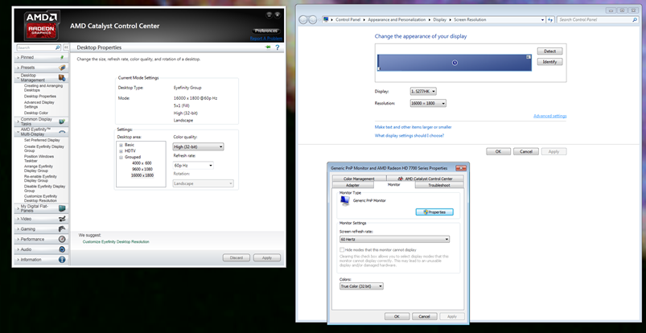This screenshot has width=646, height=333.
Task: Click the green pin-page arrow icon in Desktop Properties header
Action: [x=268, y=47]
